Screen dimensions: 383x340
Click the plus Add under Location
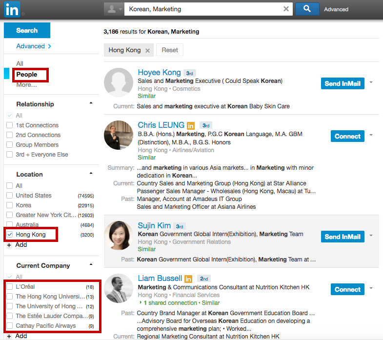click(x=17, y=245)
